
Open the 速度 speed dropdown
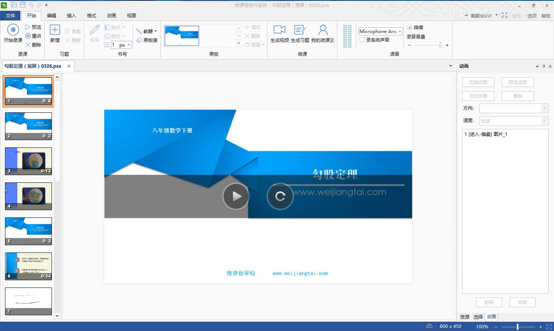pos(544,121)
